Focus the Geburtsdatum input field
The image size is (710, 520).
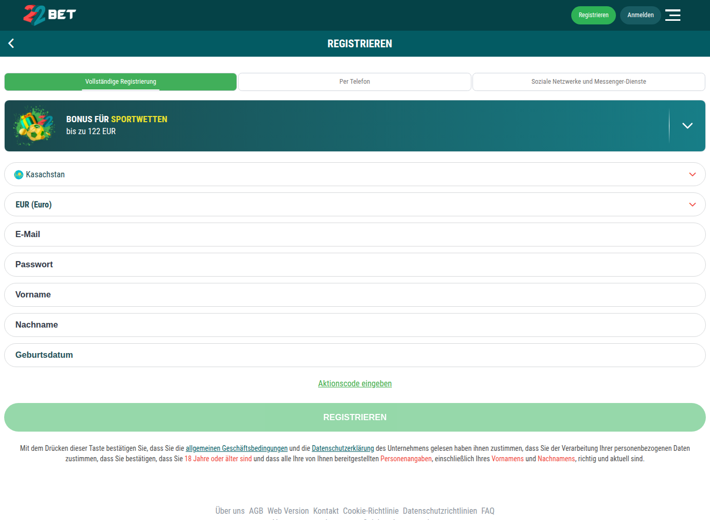[355, 355]
